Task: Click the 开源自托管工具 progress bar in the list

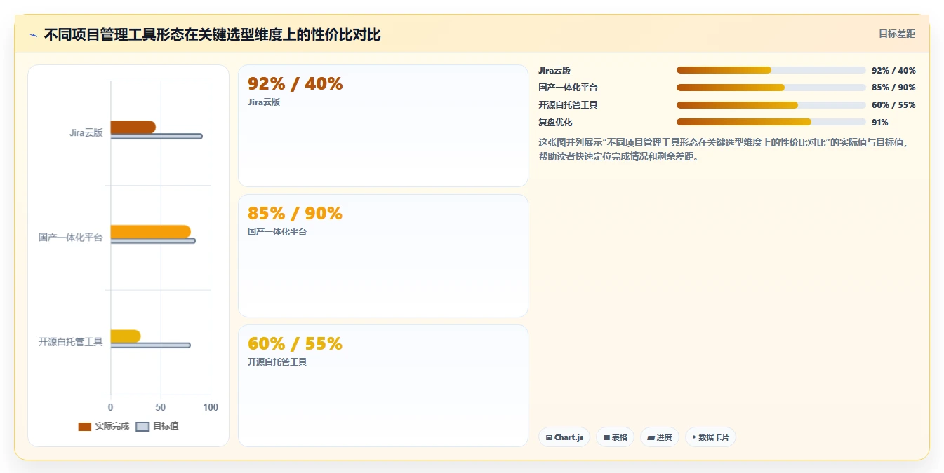Action: click(x=771, y=105)
